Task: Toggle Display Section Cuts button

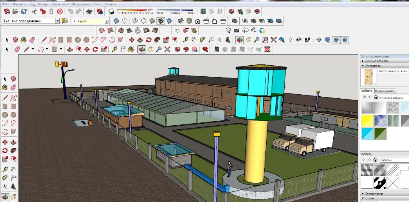Action: click(x=336, y=40)
